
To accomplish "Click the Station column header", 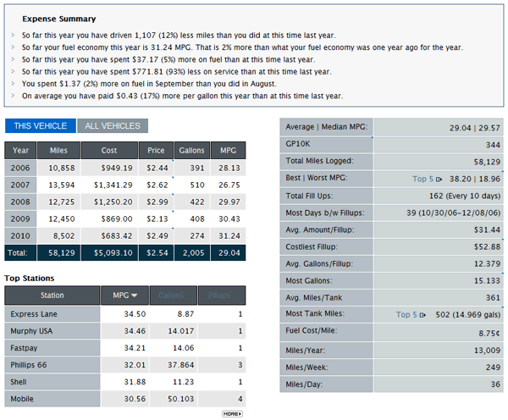I will (x=52, y=296).
